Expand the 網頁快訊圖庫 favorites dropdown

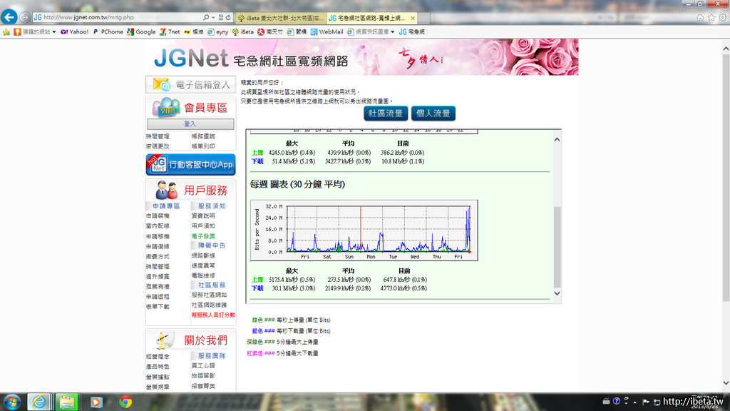(393, 31)
